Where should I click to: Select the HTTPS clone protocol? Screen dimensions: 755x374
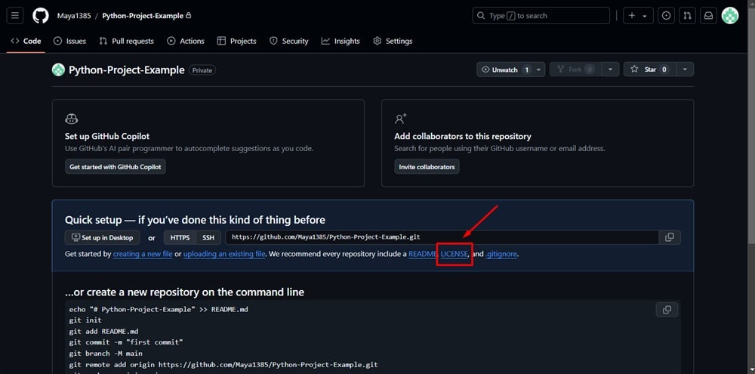tap(180, 237)
